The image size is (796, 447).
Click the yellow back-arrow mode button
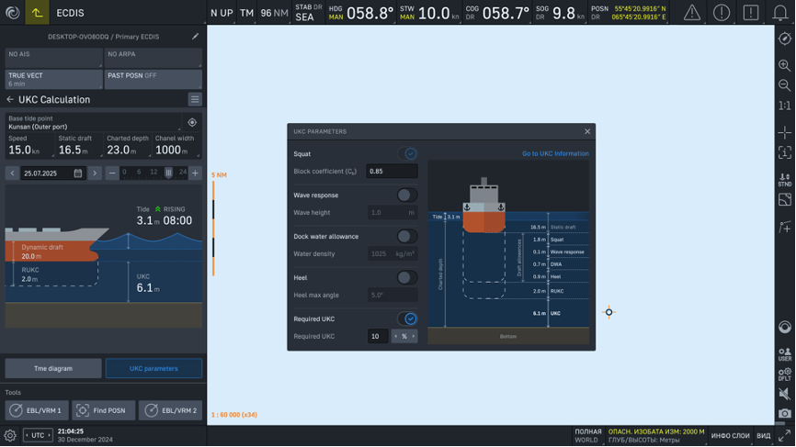tap(37, 13)
